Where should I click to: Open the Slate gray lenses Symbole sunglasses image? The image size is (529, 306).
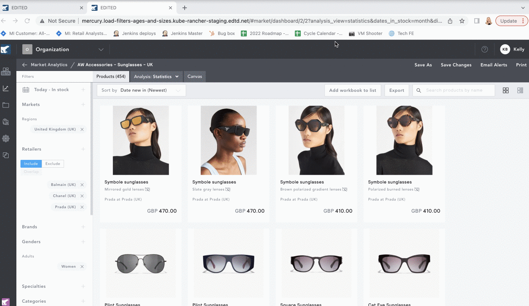[229, 140]
